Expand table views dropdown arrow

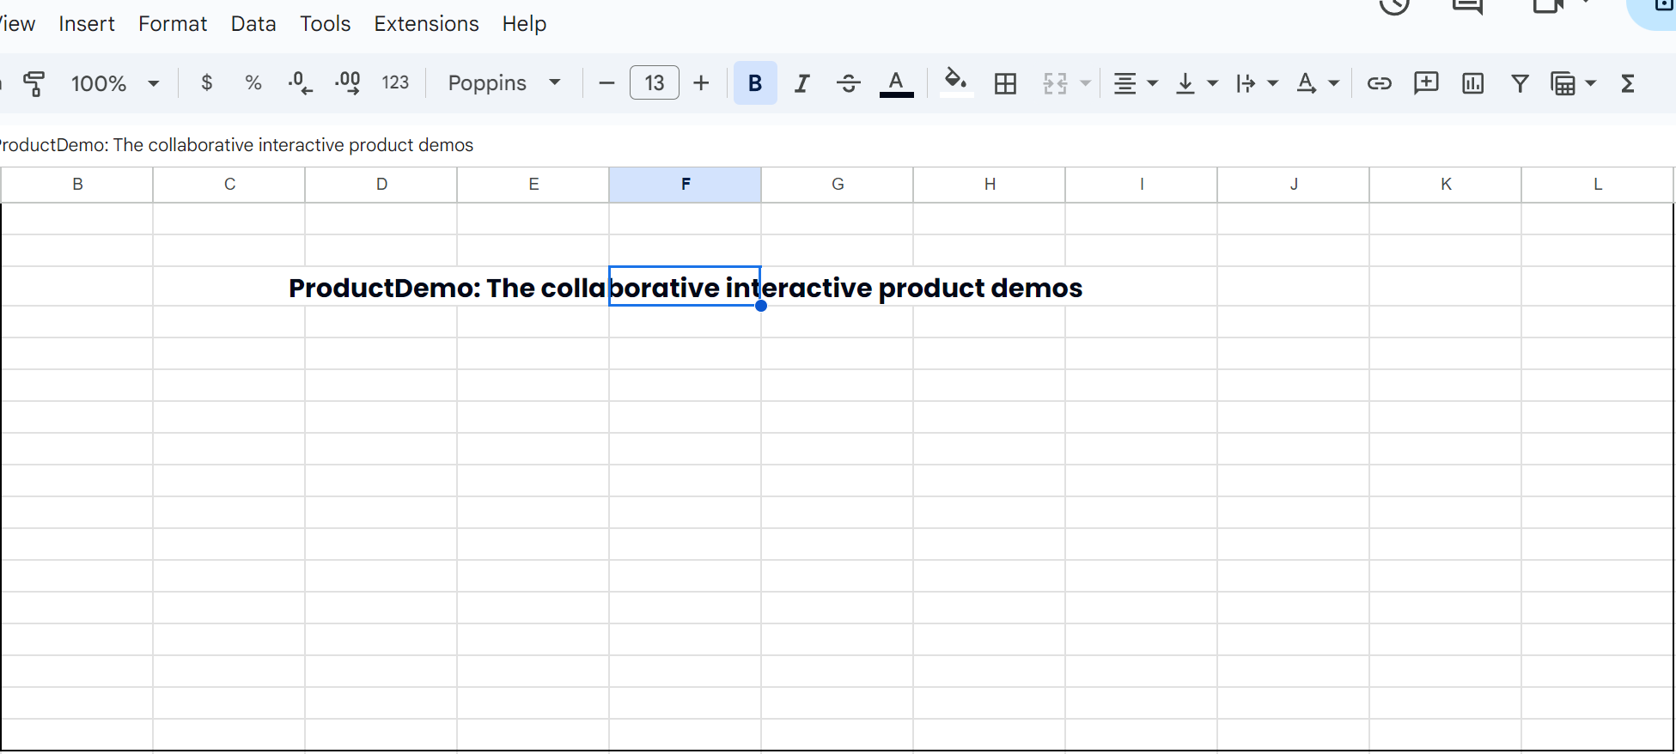1591,83
